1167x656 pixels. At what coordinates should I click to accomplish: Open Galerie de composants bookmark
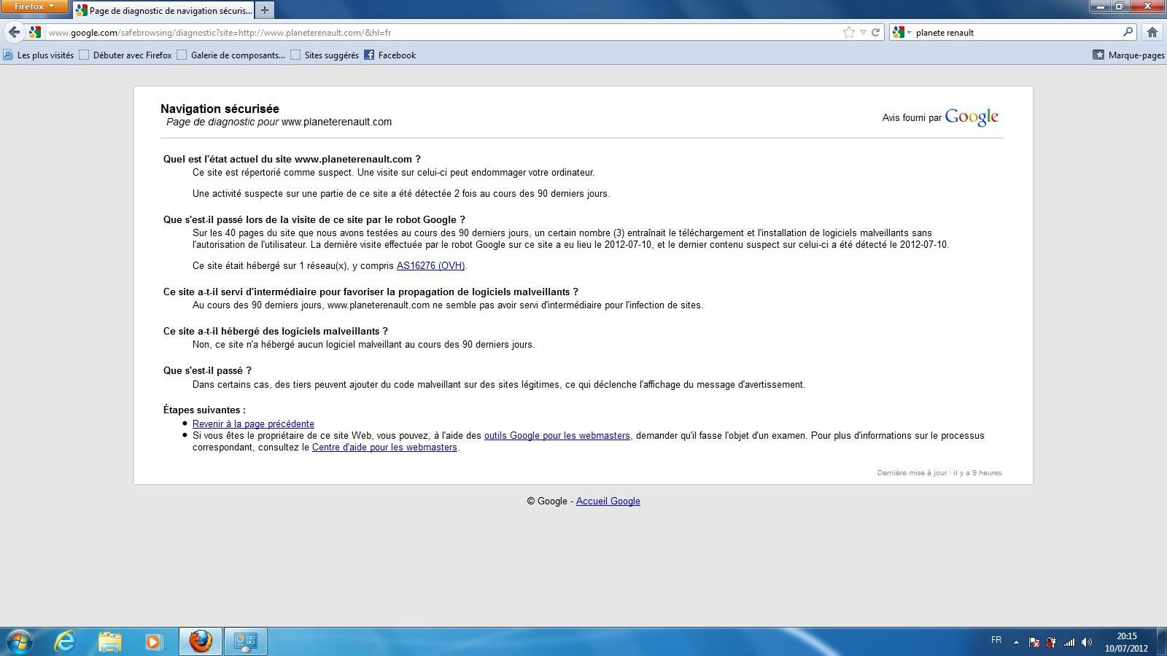click(x=230, y=55)
